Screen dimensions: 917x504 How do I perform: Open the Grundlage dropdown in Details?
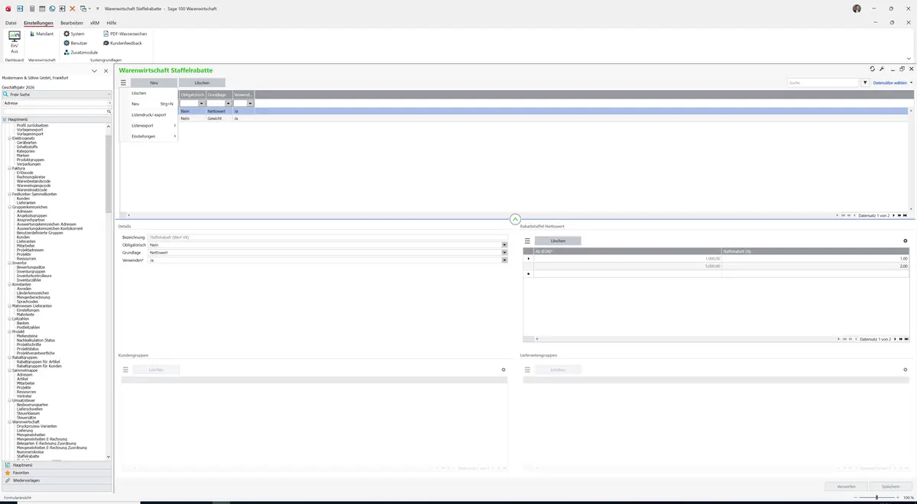click(x=504, y=253)
